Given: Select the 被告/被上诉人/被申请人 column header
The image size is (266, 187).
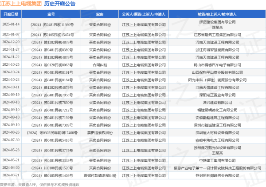Looking at the screenshot, I should (217, 14).
